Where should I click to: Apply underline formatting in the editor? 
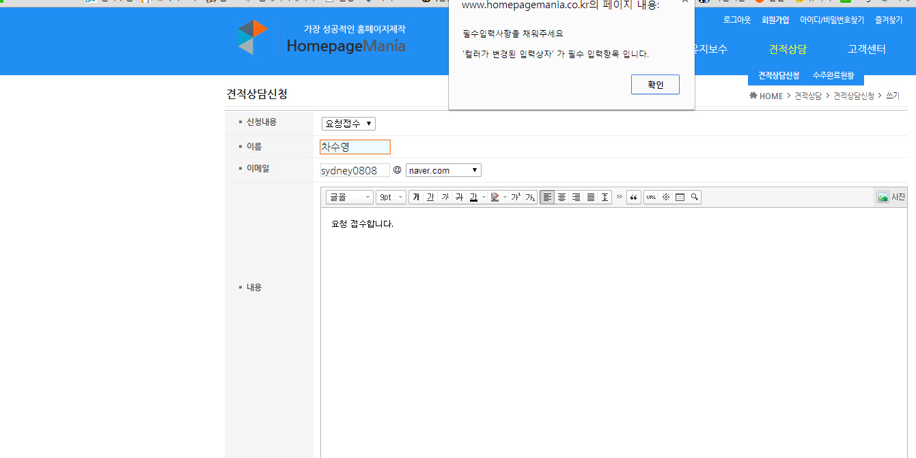tap(430, 198)
